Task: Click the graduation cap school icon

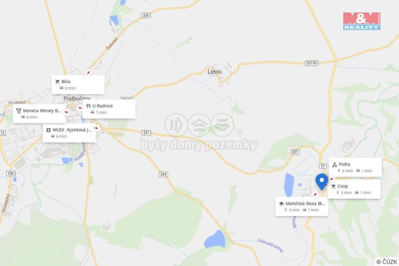Action: [x=281, y=203]
